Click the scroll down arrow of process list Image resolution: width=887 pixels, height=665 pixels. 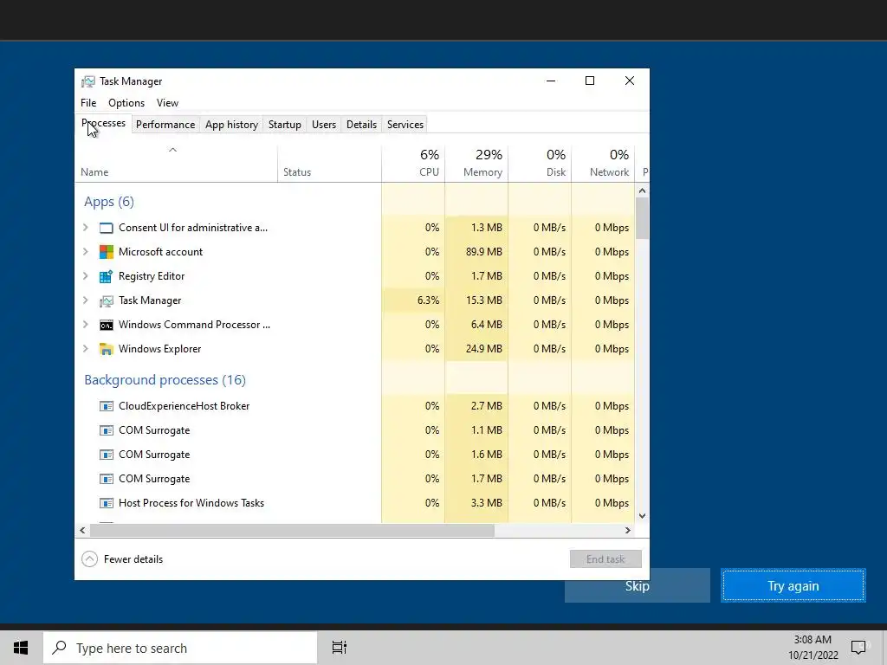click(x=642, y=516)
